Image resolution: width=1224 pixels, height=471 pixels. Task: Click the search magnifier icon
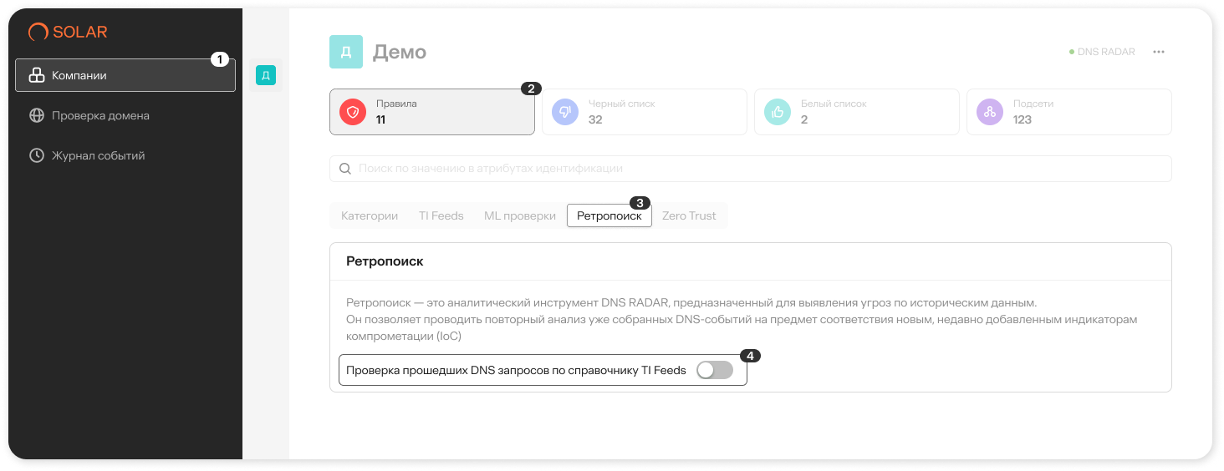click(x=344, y=169)
